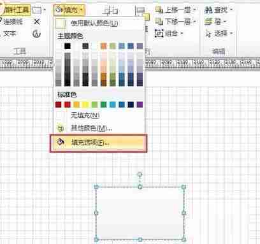Select the 指针工具 pointer tool
This screenshot has width=260, height=244.
coord(15,10)
